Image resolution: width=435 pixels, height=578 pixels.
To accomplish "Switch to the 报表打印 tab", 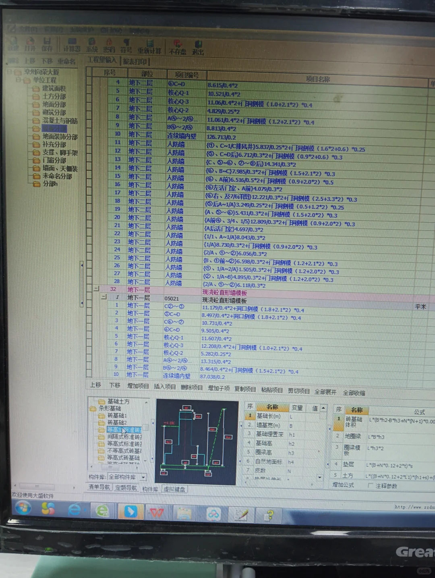I will tap(135, 61).
